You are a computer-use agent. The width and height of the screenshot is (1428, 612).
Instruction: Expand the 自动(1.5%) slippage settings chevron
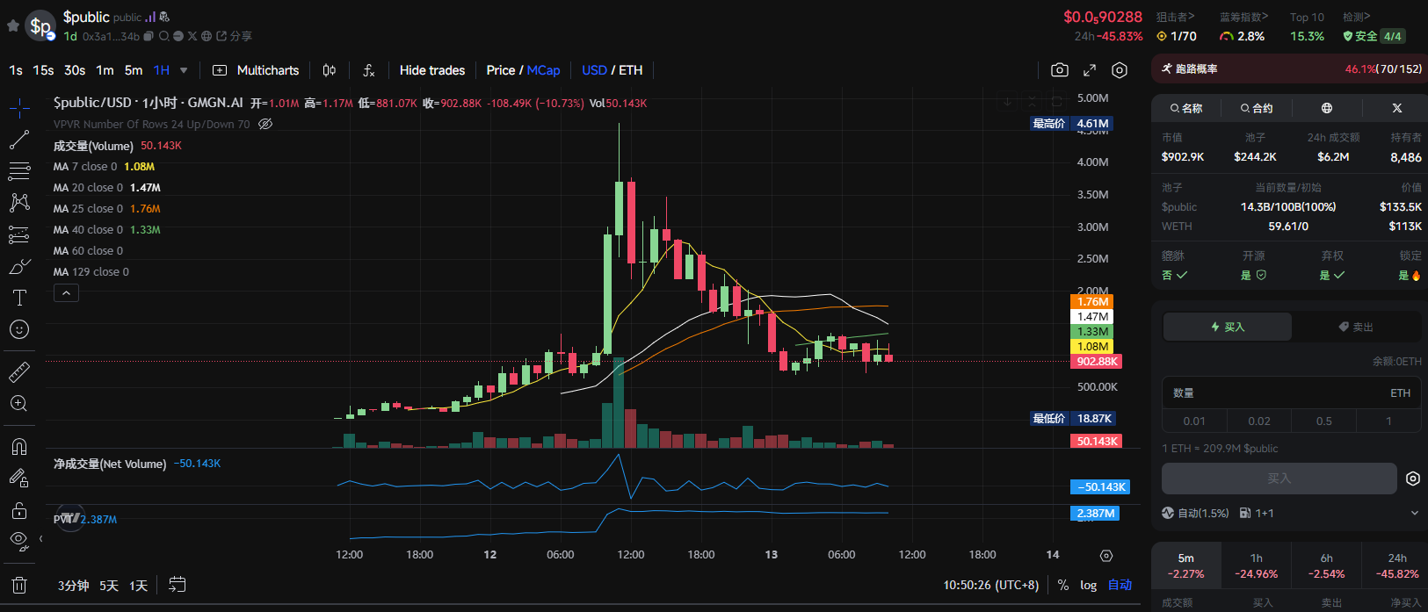pos(1415,513)
